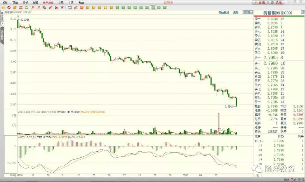Click the 论坛 forum button
Screen dimensions: 305x182
[x=276, y=3]
